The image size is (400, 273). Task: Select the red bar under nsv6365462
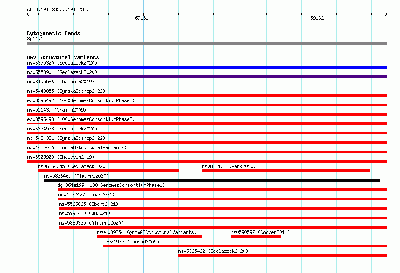[x=283, y=256]
